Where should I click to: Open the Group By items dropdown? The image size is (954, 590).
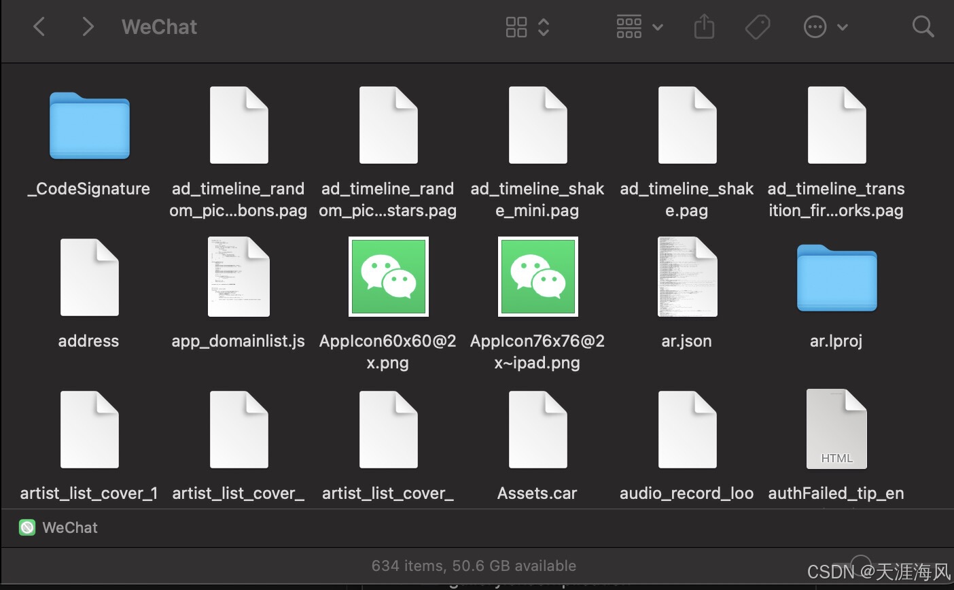tap(639, 27)
